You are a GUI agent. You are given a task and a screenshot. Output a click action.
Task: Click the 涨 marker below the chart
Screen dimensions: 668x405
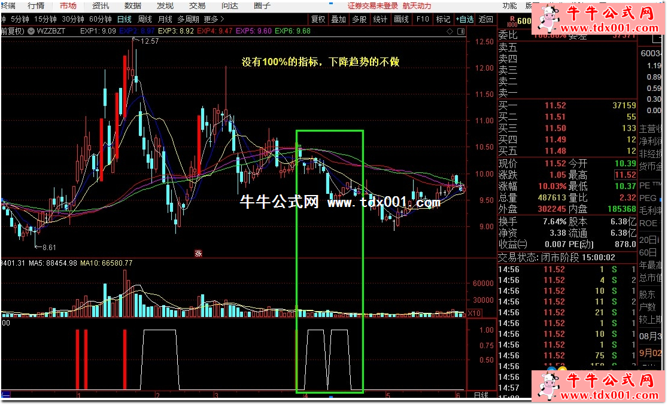198,253
